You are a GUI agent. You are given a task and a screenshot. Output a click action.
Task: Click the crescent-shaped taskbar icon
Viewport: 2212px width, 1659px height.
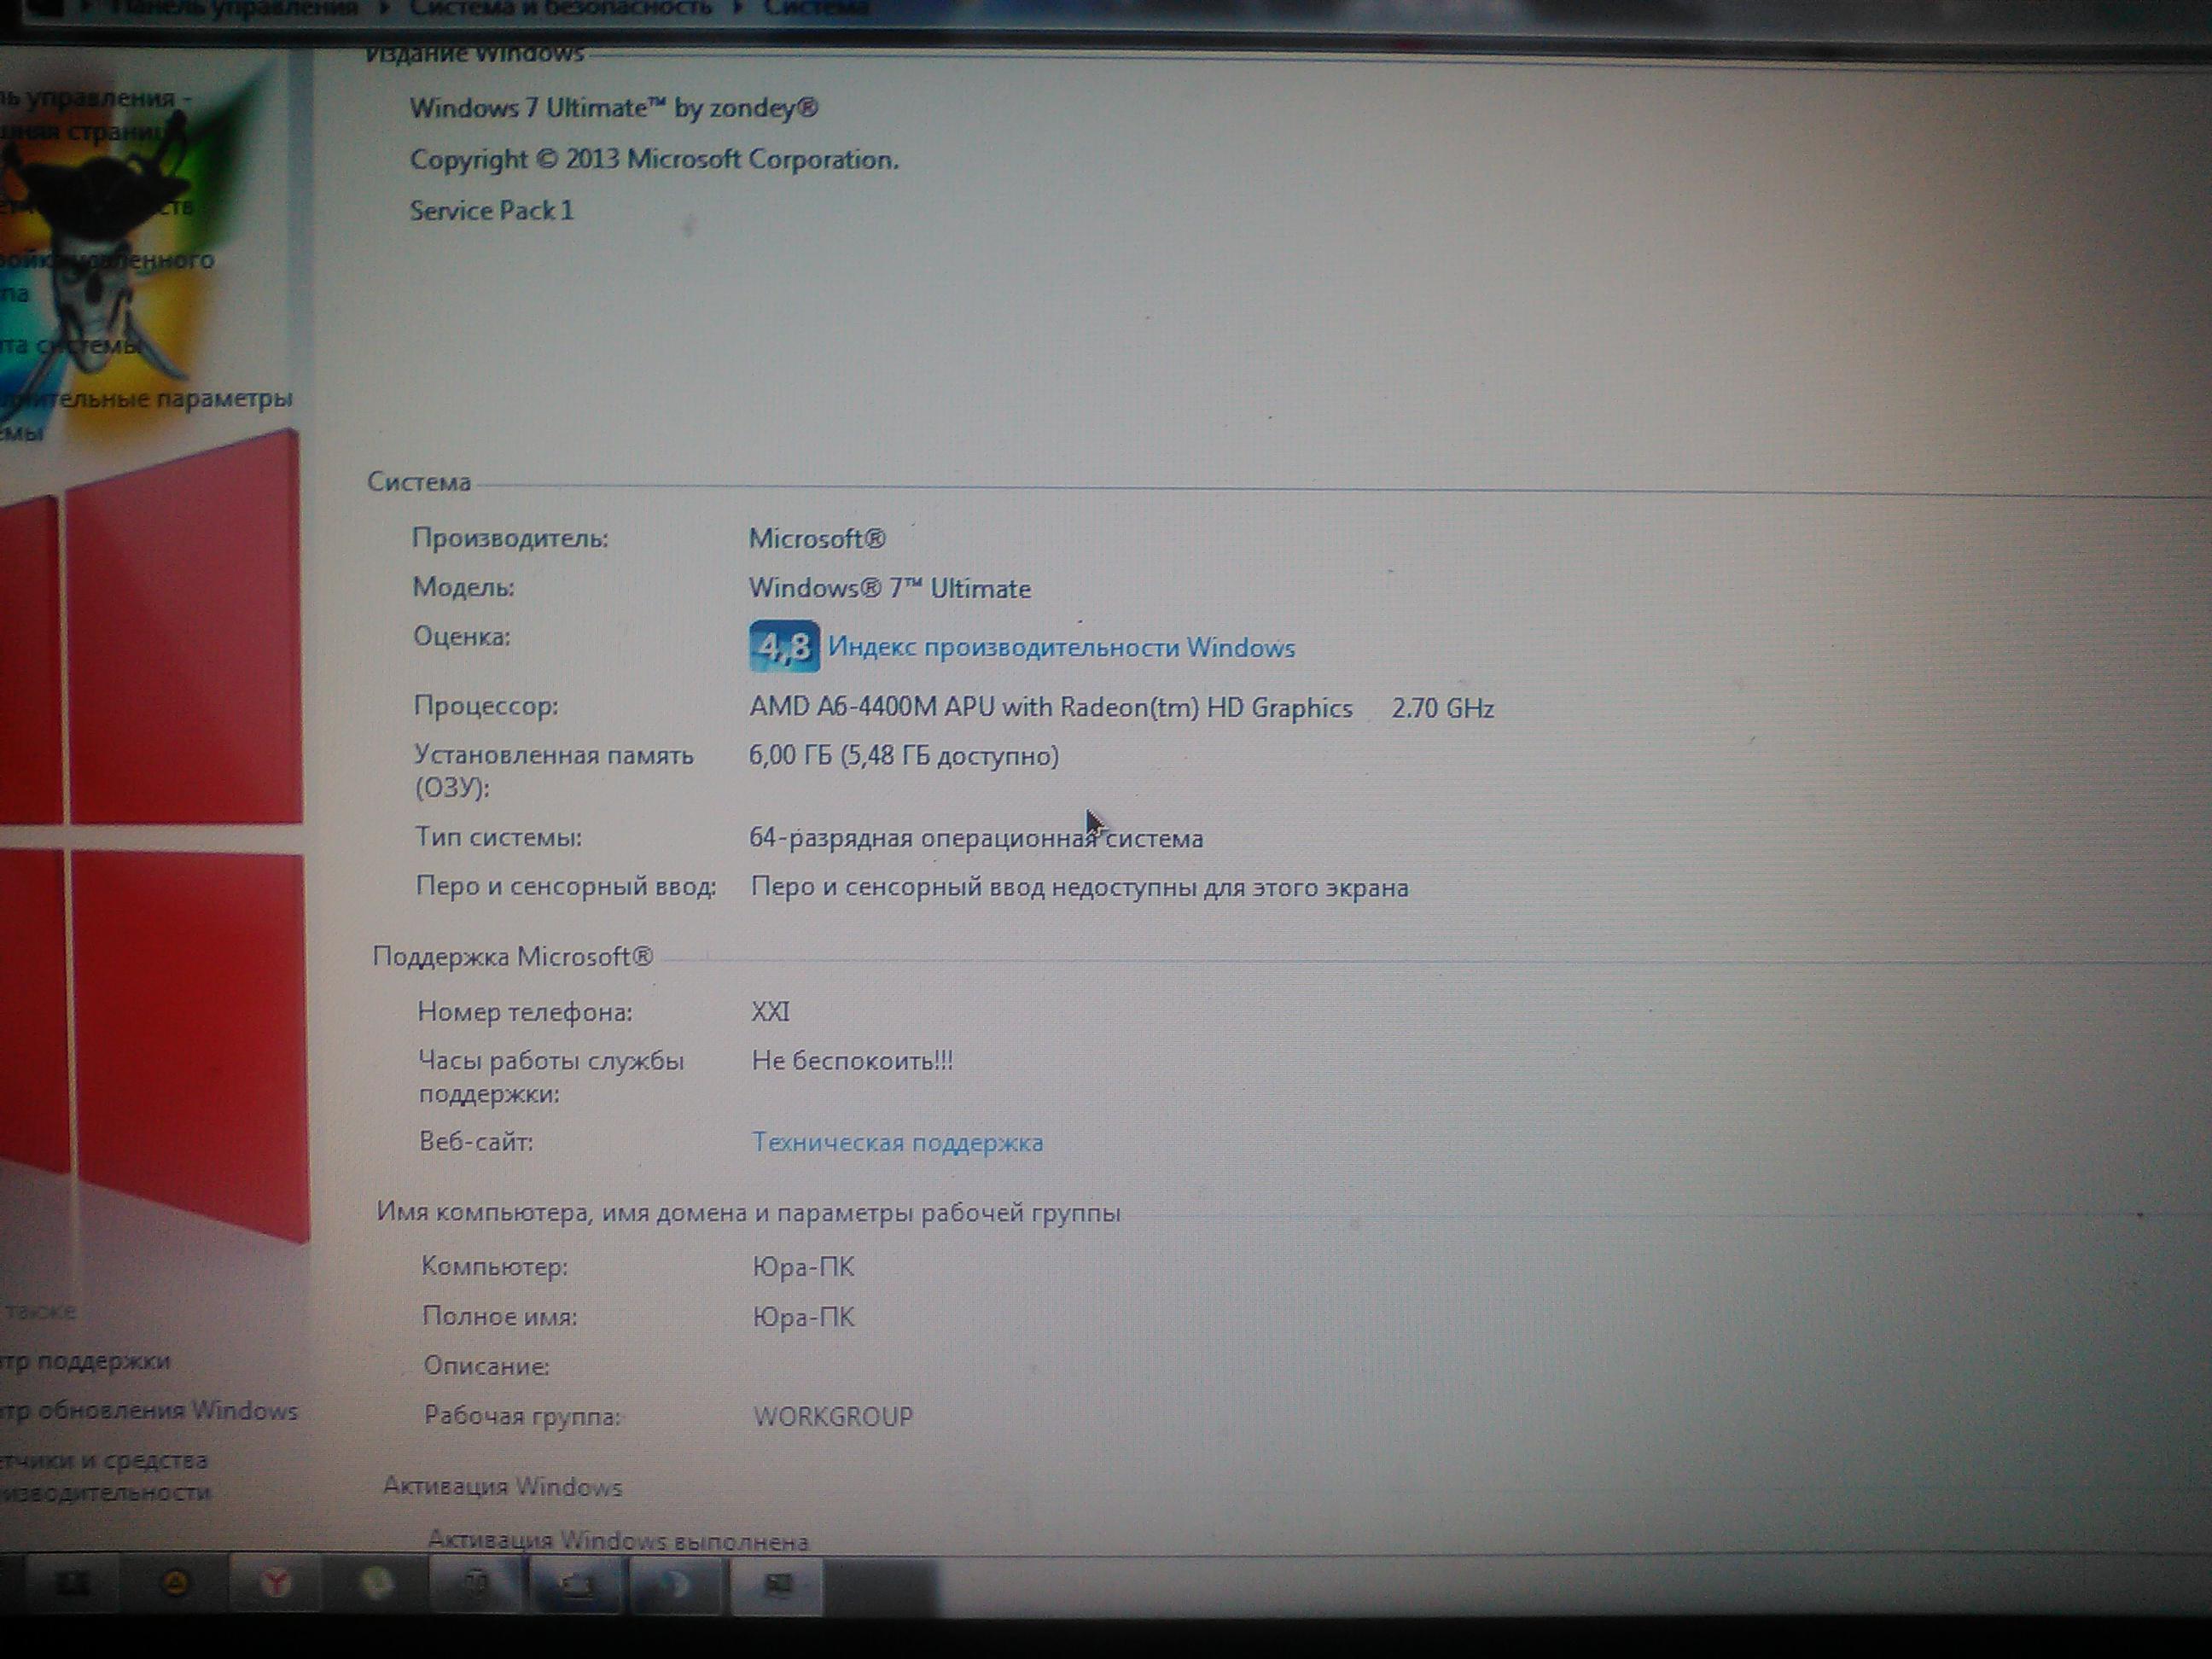tap(676, 1585)
